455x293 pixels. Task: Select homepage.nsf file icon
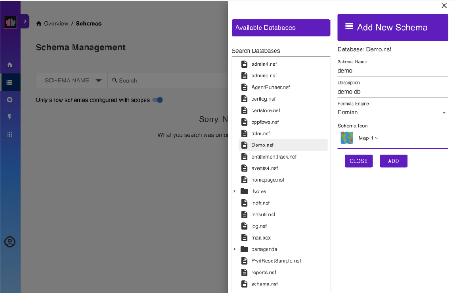pyautogui.click(x=244, y=180)
